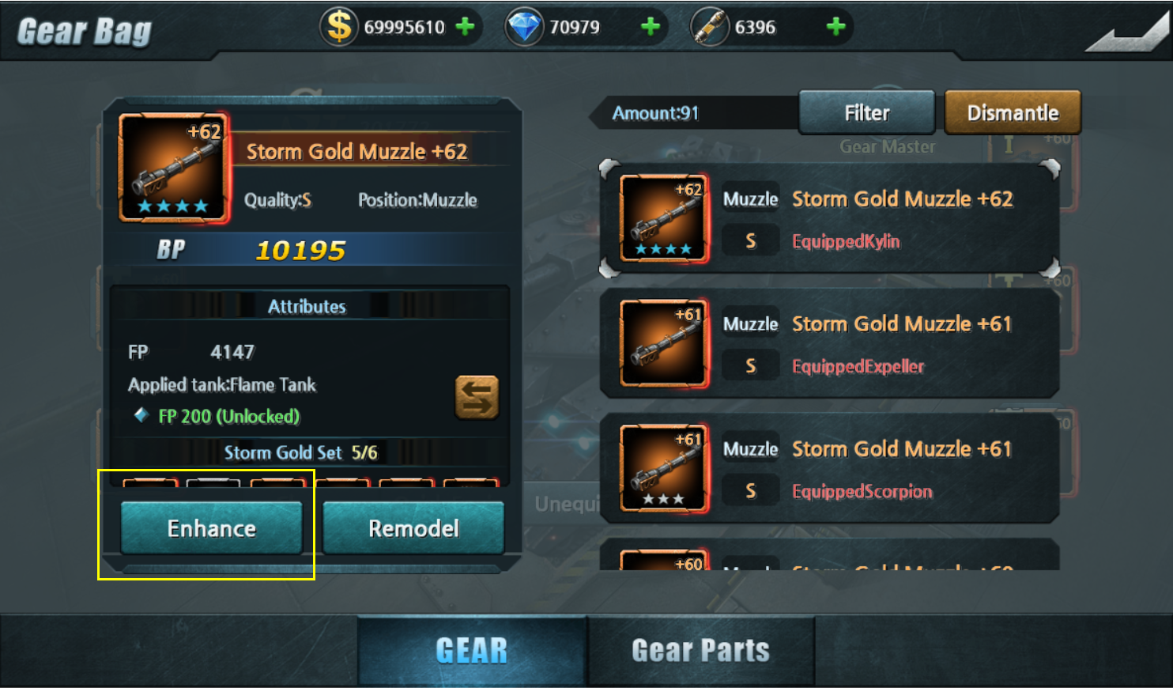
Task: Switch to the GEAR tab
Action: coord(472,650)
